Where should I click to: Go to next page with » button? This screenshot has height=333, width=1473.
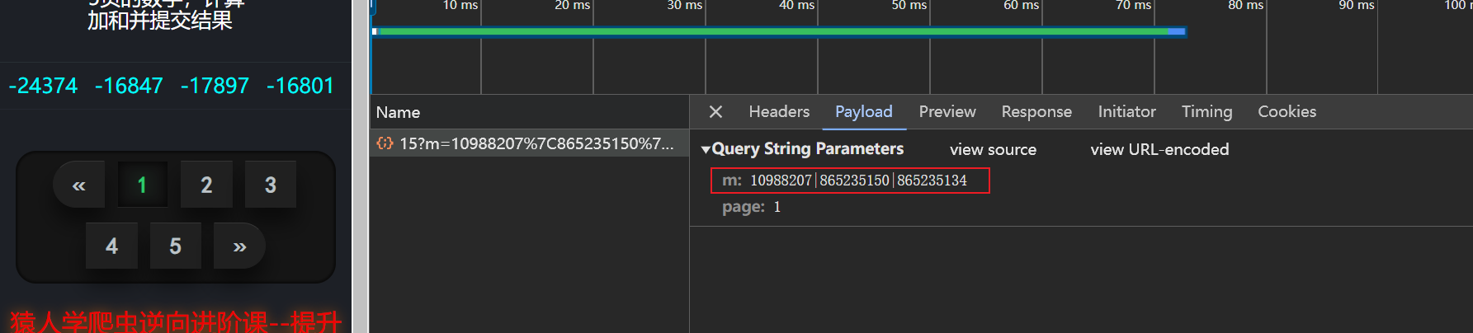pyautogui.click(x=239, y=246)
